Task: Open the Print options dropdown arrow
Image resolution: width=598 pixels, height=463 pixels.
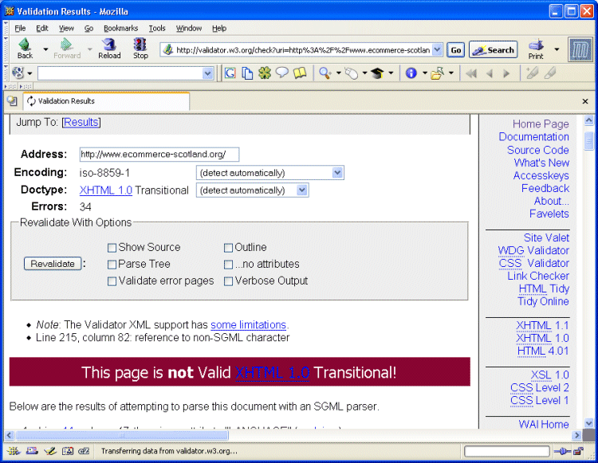Action: point(557,49)
